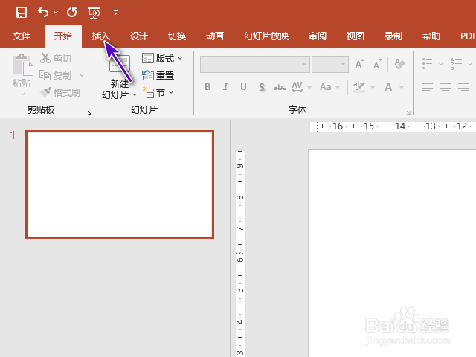This screenshot has width=476, height=357.
Task: Switch to the 插入 tab
Action: click(x=101, y=36)
